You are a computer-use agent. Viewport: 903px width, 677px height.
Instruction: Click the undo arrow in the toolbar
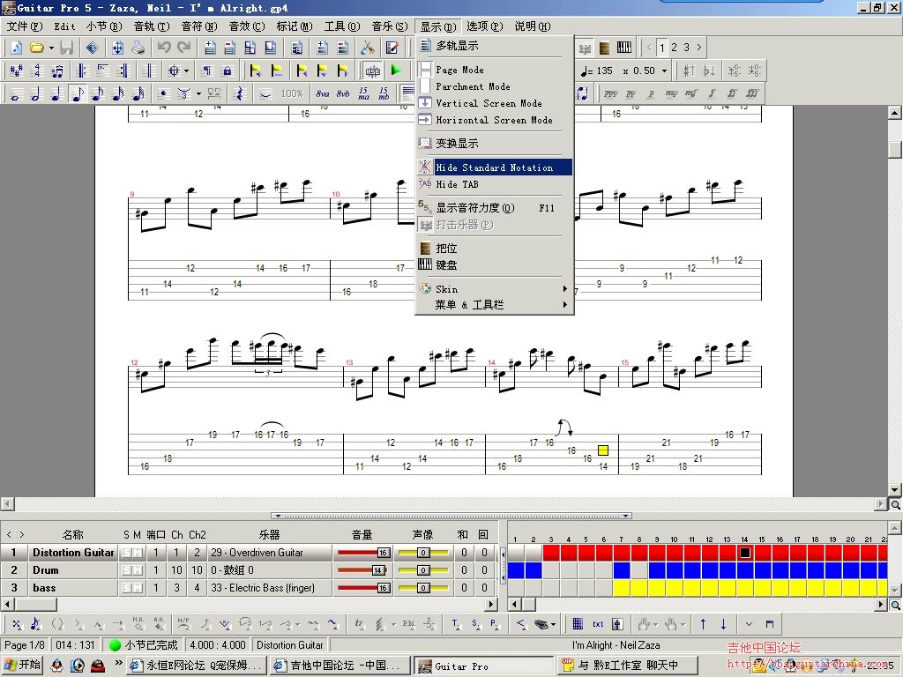(x=164, y=48)
